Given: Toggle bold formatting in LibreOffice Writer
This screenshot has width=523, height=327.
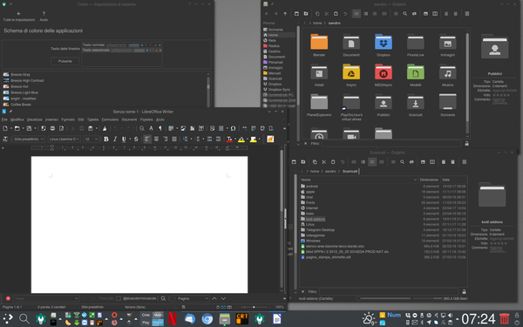Looking at the screenshot, I should [106, 140].
